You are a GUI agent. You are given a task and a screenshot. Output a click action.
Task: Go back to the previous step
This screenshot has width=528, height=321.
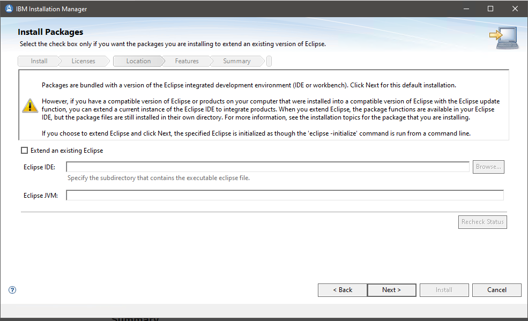(342, 290)
